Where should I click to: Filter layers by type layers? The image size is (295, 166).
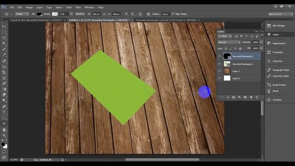(x=247, y=36)
